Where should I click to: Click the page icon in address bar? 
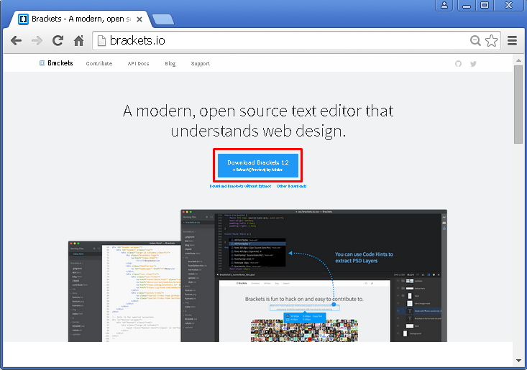tap(101, 41)
